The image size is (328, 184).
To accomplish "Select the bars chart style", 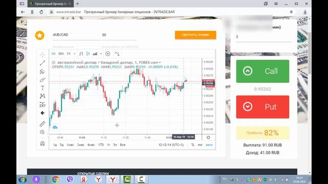I will (x=81, y=54).
